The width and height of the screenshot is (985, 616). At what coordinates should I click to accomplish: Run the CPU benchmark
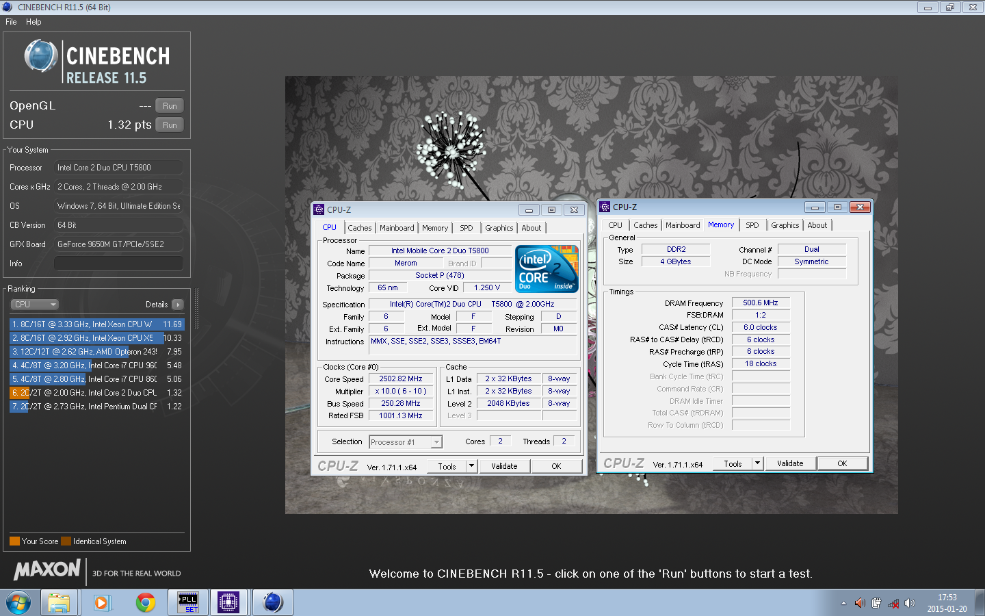click(170, 125)
